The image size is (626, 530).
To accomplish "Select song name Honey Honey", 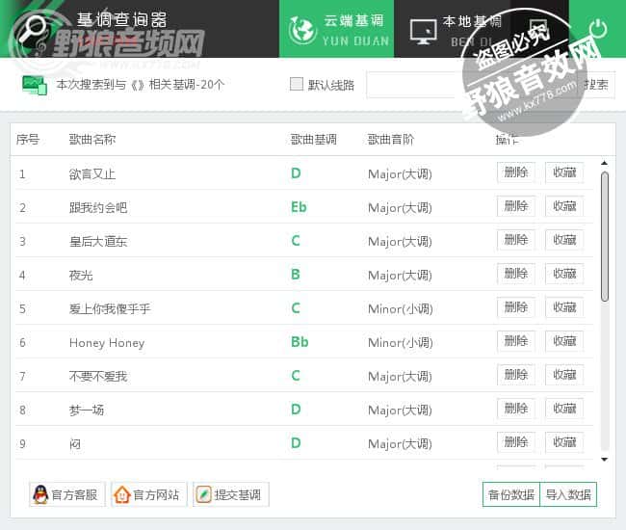I will coord(107,343).
